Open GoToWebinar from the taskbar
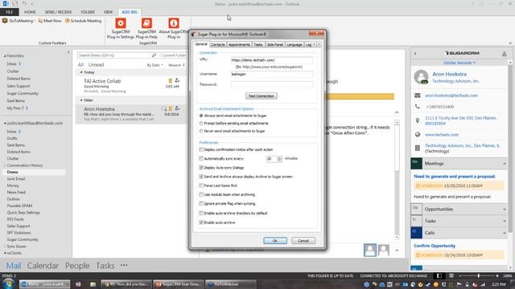 point(231,284)
